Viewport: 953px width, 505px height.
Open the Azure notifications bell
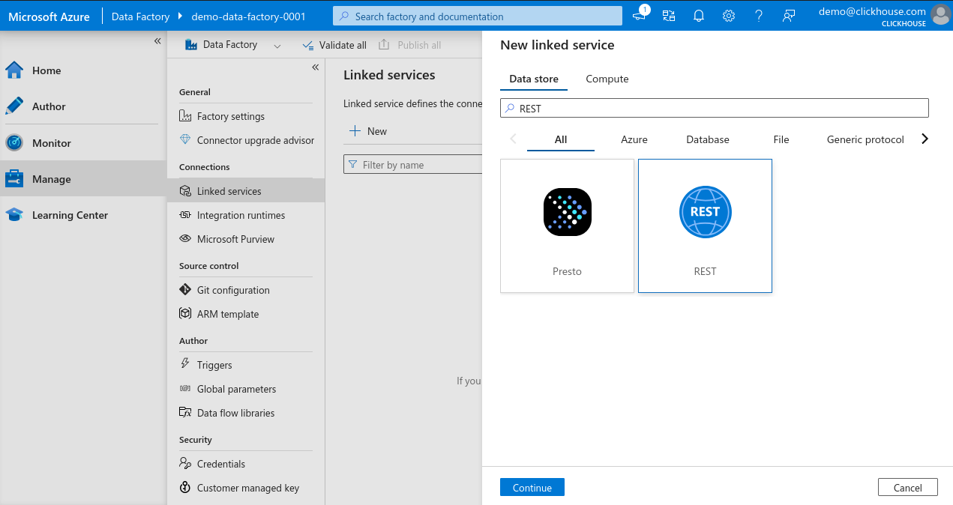698,15
